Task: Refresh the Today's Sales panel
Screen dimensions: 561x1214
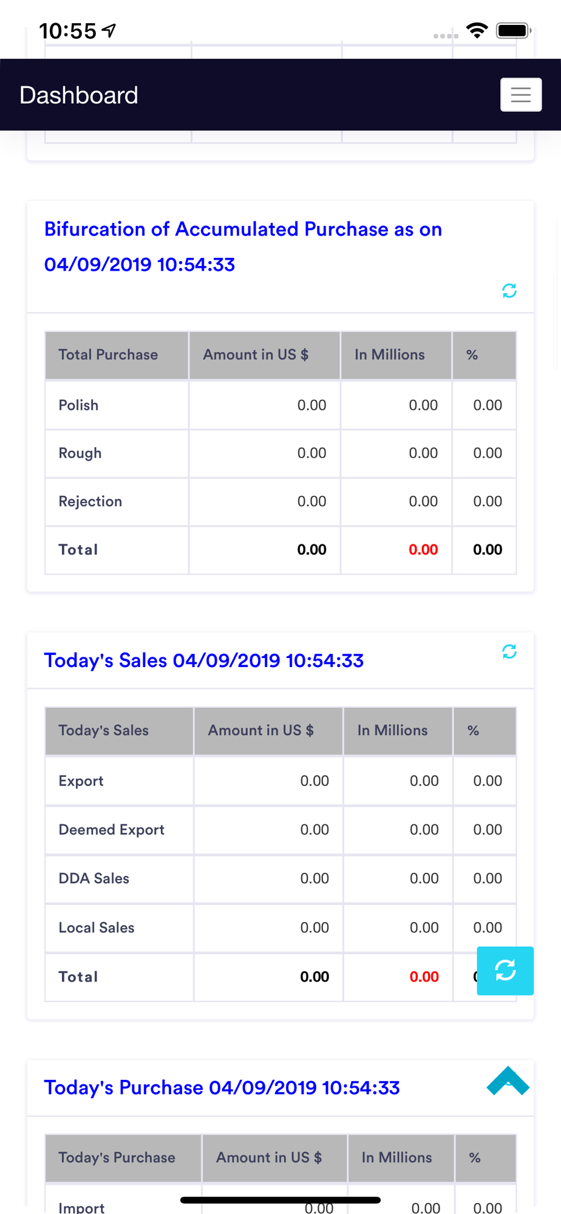Action: click(x=509, y=651)
